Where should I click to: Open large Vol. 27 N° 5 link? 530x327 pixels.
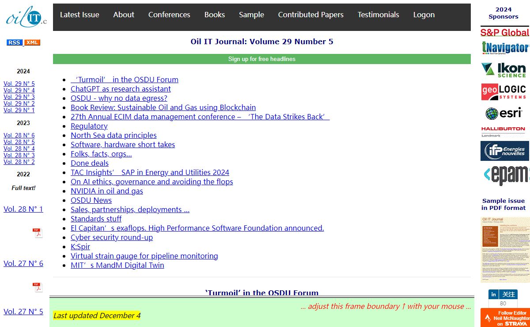23,312
